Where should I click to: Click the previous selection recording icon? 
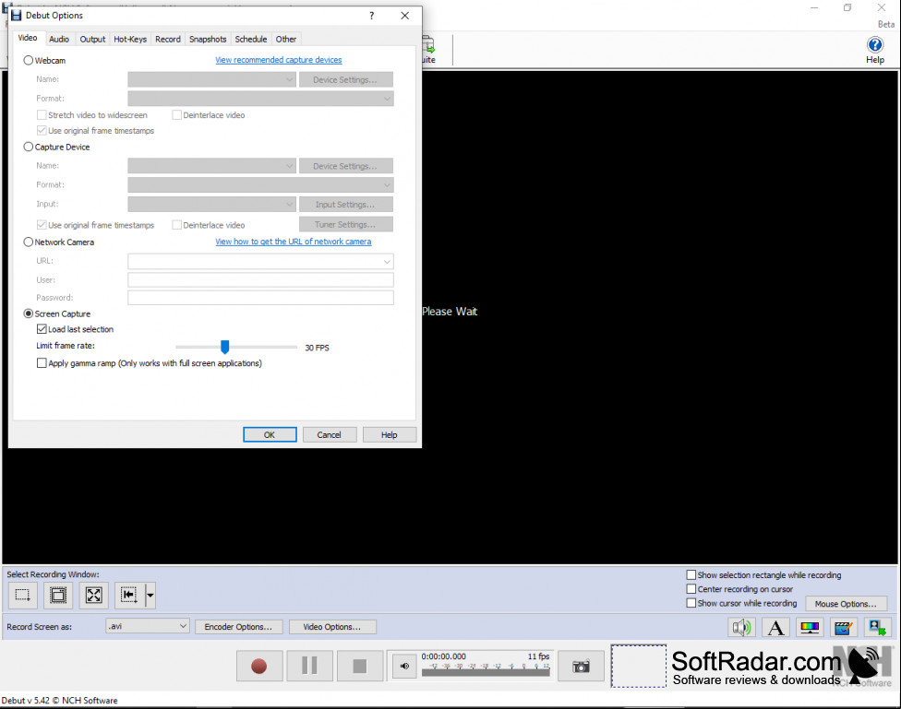129,595
